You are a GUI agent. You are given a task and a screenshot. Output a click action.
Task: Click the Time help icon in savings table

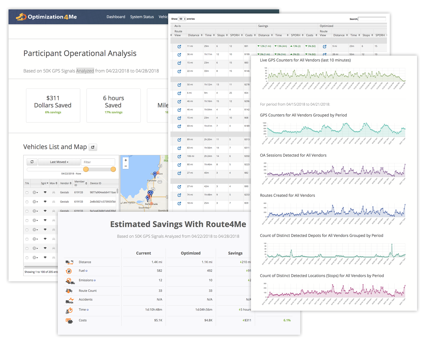pyautogui.click(x=87, y=310)
